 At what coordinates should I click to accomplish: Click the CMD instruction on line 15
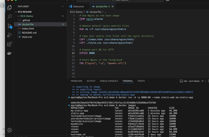point(82,63)
